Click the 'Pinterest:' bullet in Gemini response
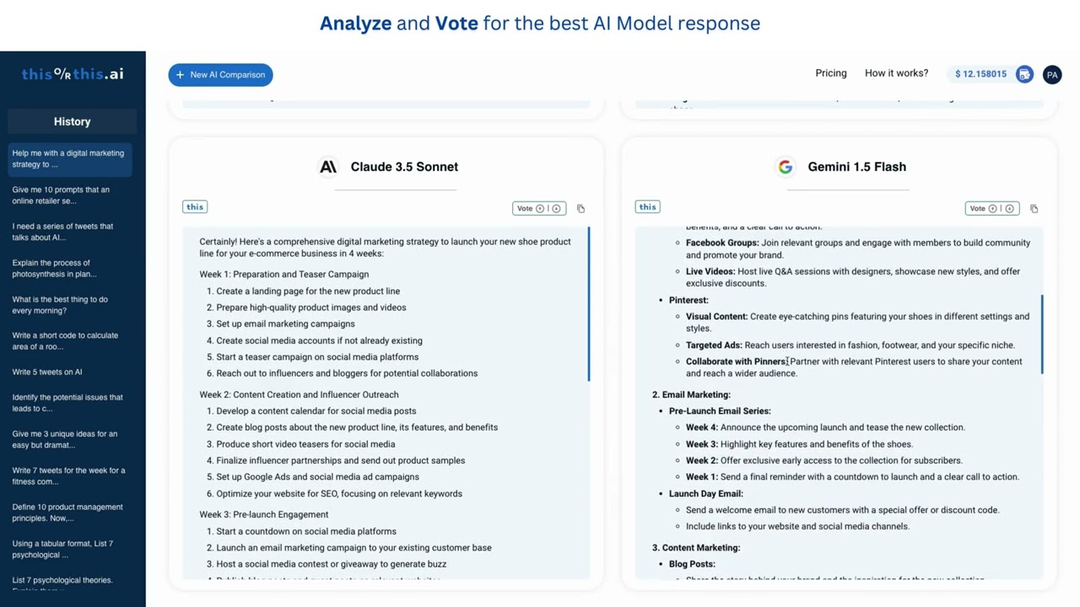Screen dimensions: 1080x607 click(x=688, y=300)
